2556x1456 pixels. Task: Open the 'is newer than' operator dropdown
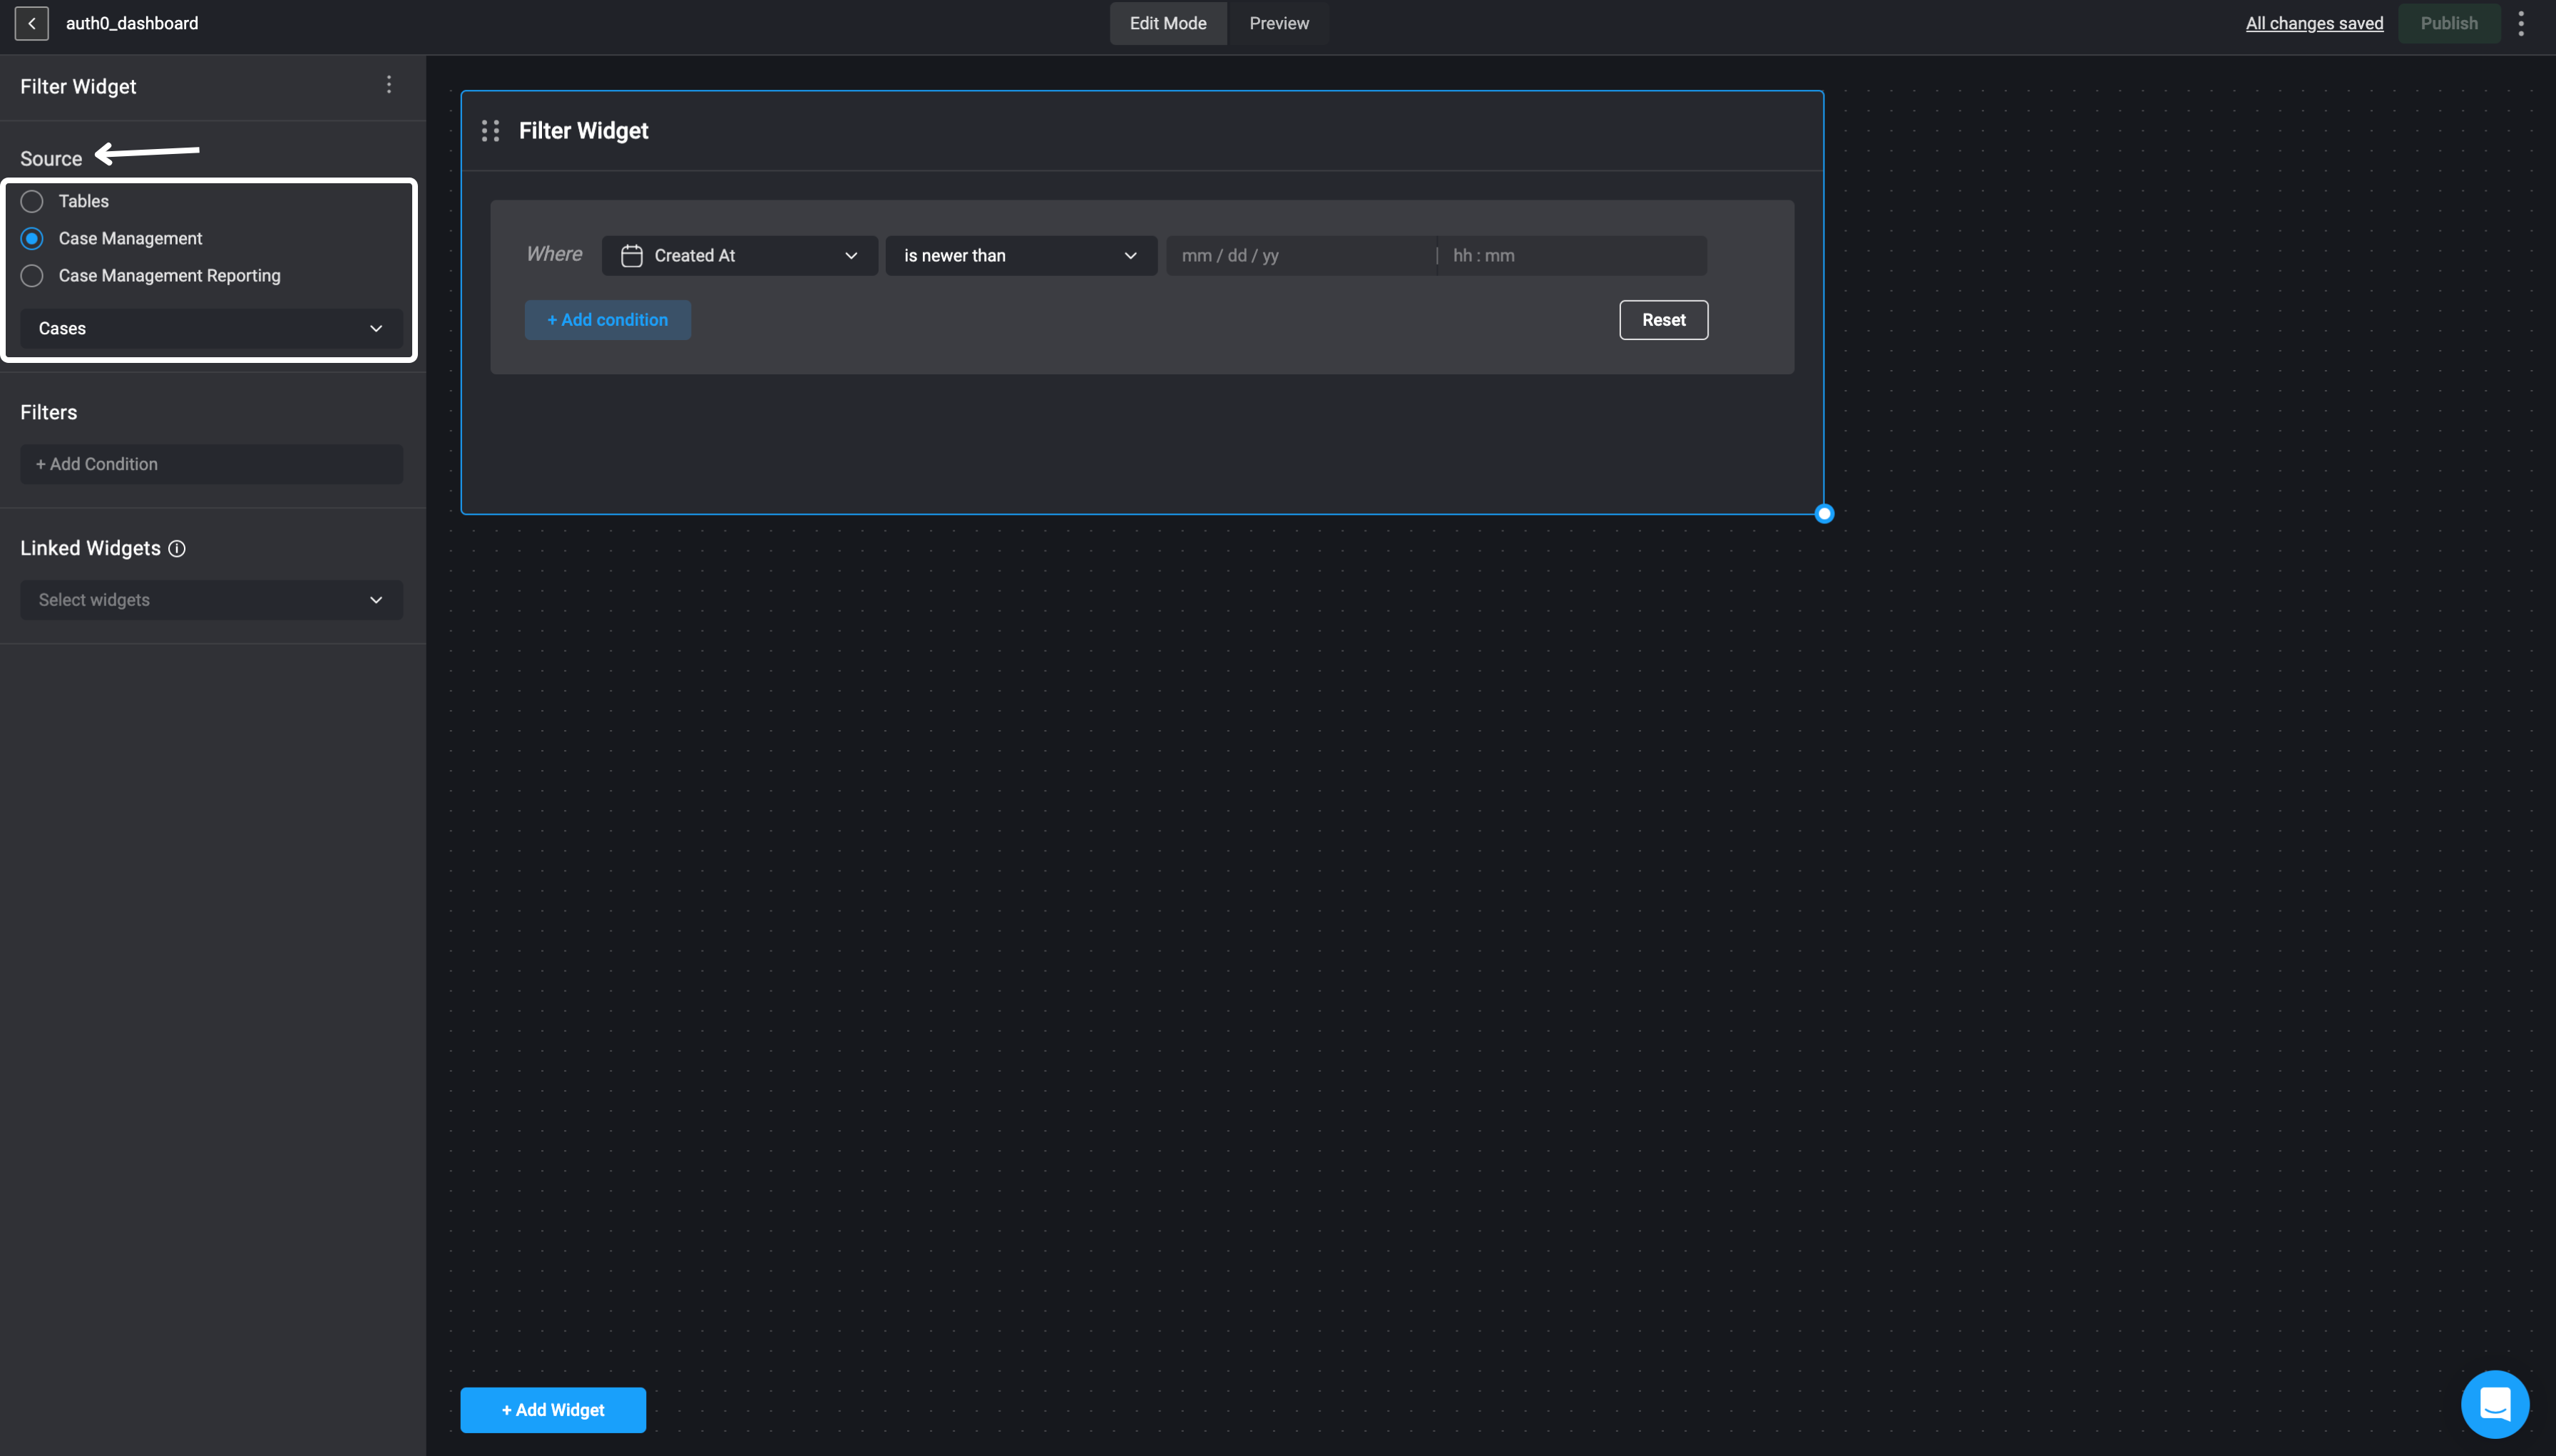[x=1021, y=256]
